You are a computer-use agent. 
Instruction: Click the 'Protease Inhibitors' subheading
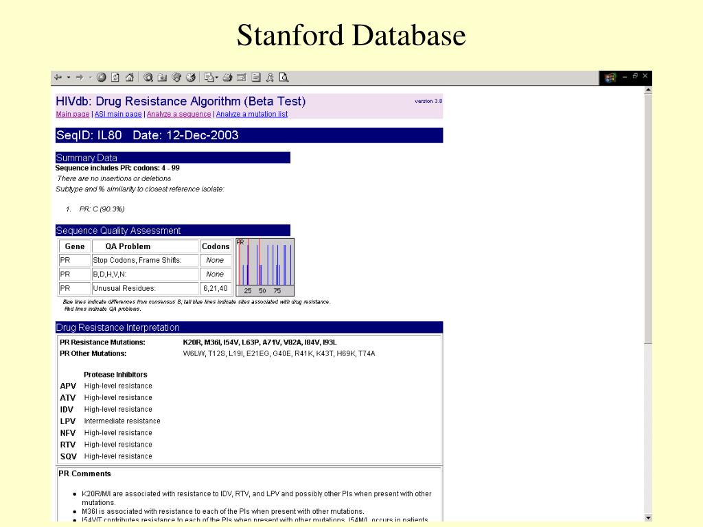click(x=115, y=375)
